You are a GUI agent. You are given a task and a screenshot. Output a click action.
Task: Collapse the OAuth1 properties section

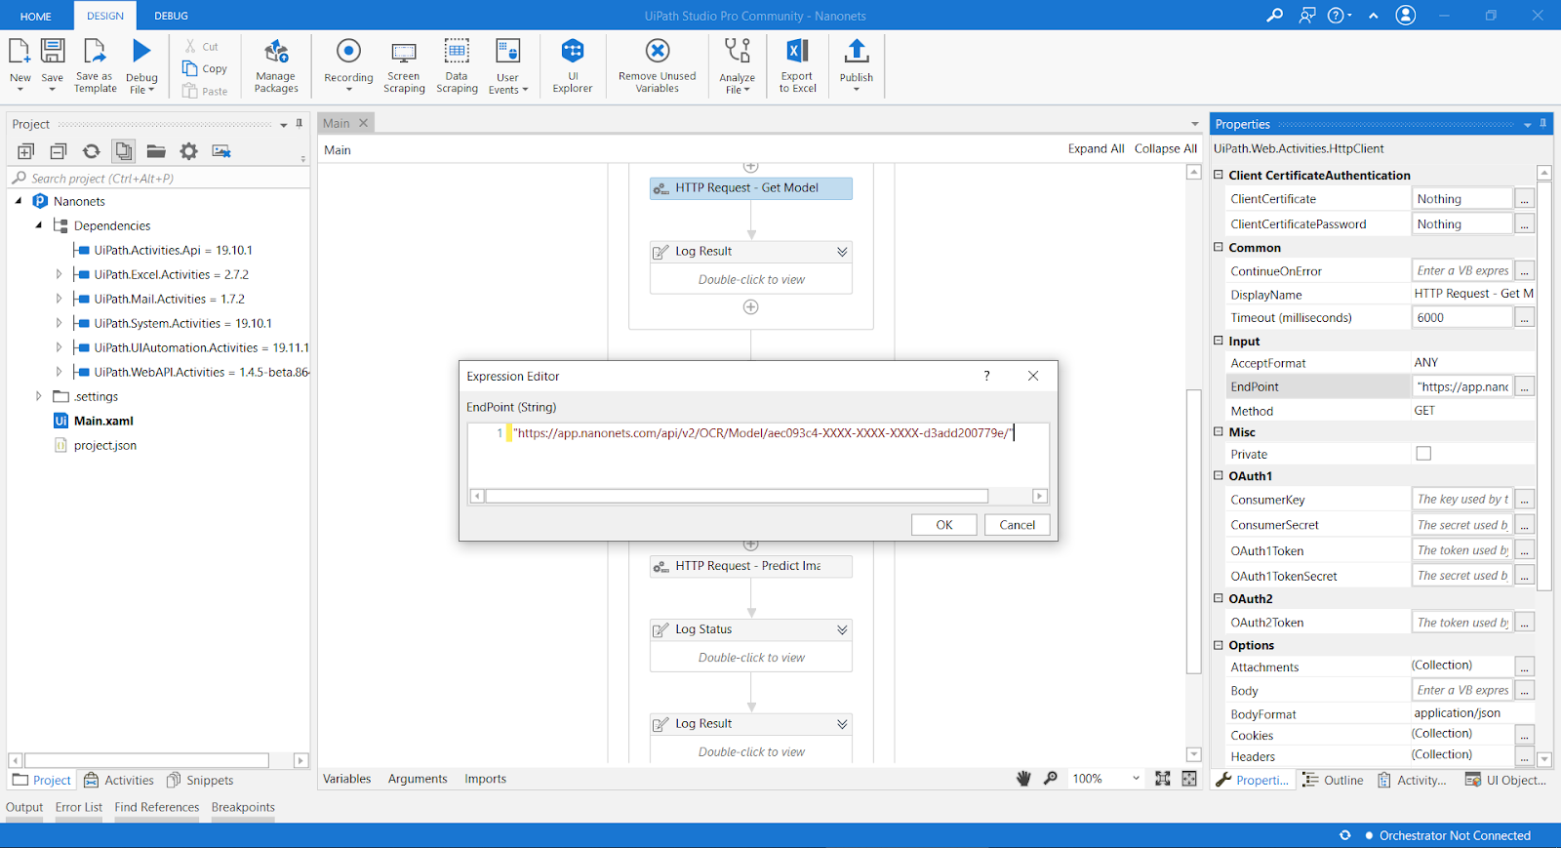(x=1219, y=475)
